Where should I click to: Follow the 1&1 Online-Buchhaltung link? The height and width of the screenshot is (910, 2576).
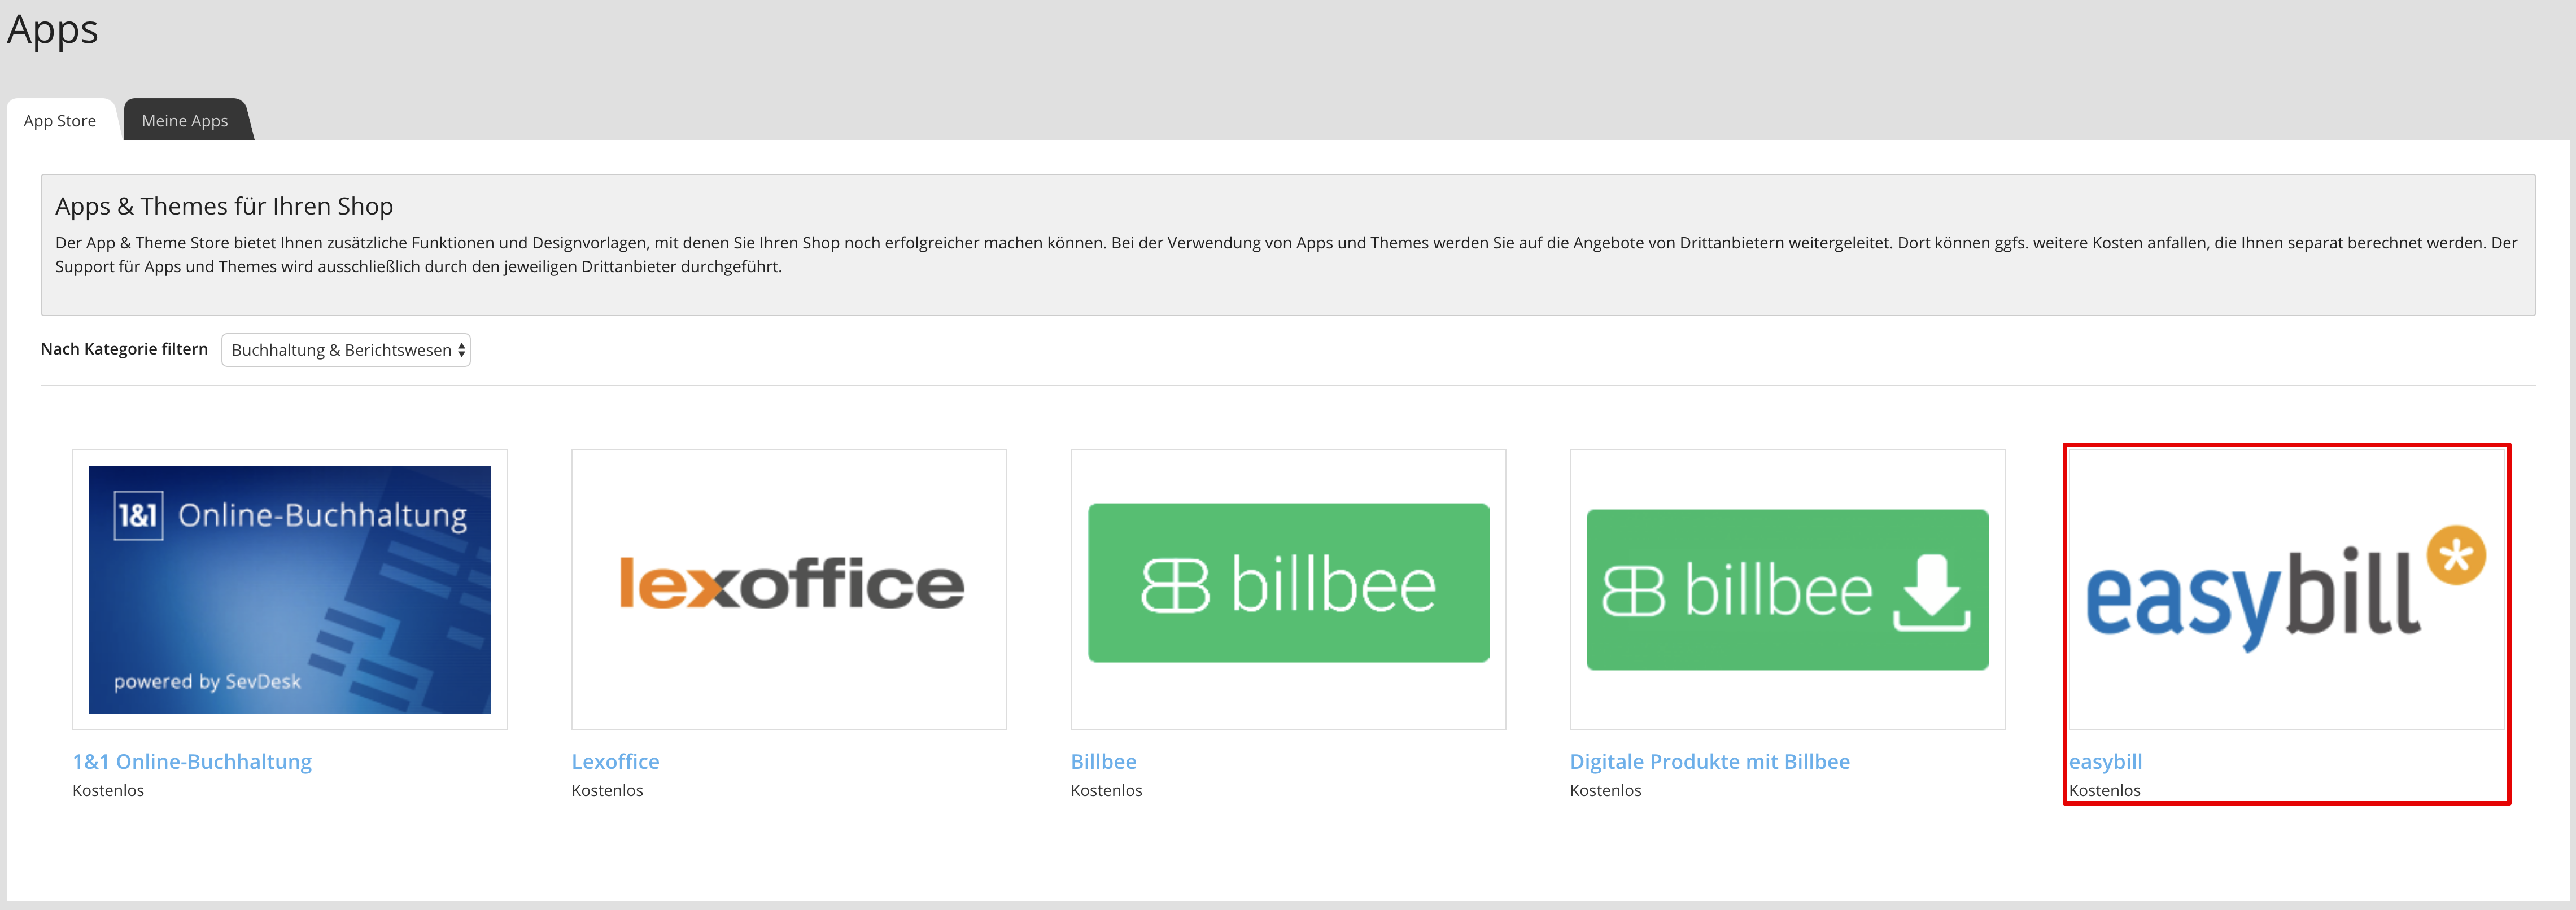(192, 761)
